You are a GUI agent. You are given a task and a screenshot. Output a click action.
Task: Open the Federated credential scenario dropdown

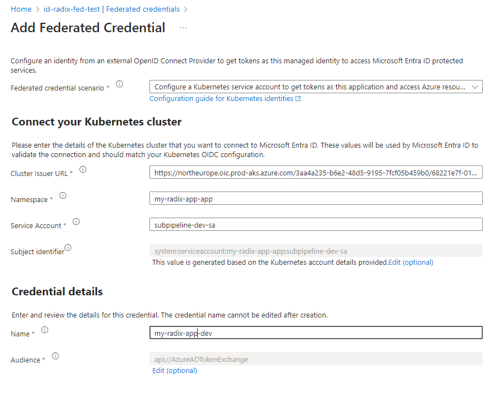tap(476, 87)
